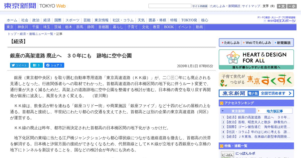301x158 pixels.
Task: Decrease font size with the －小 button
Action: tap(292, 6)
